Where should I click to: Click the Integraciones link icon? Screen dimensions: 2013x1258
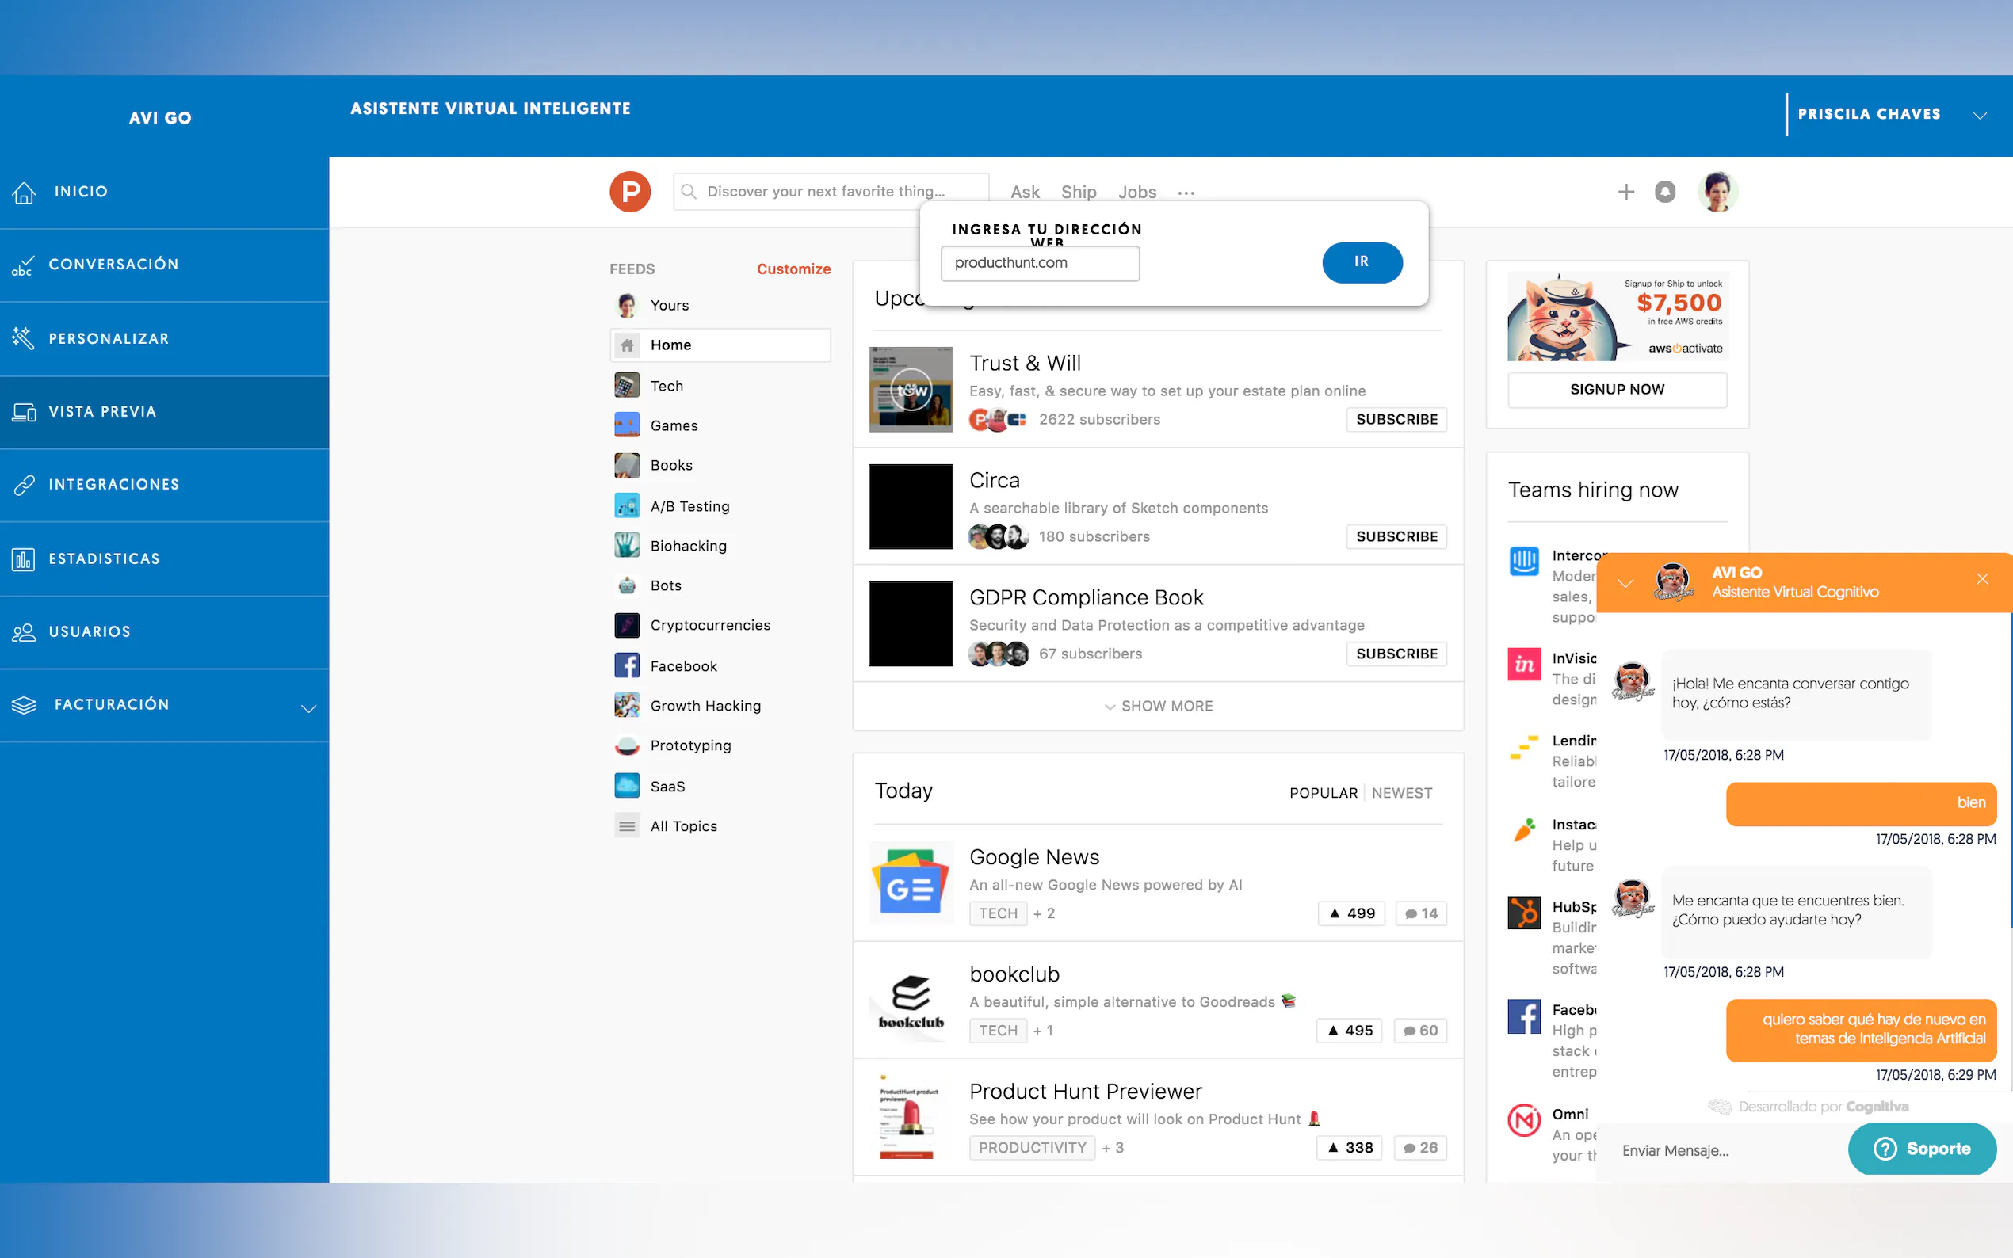click(x=24, y=485)
